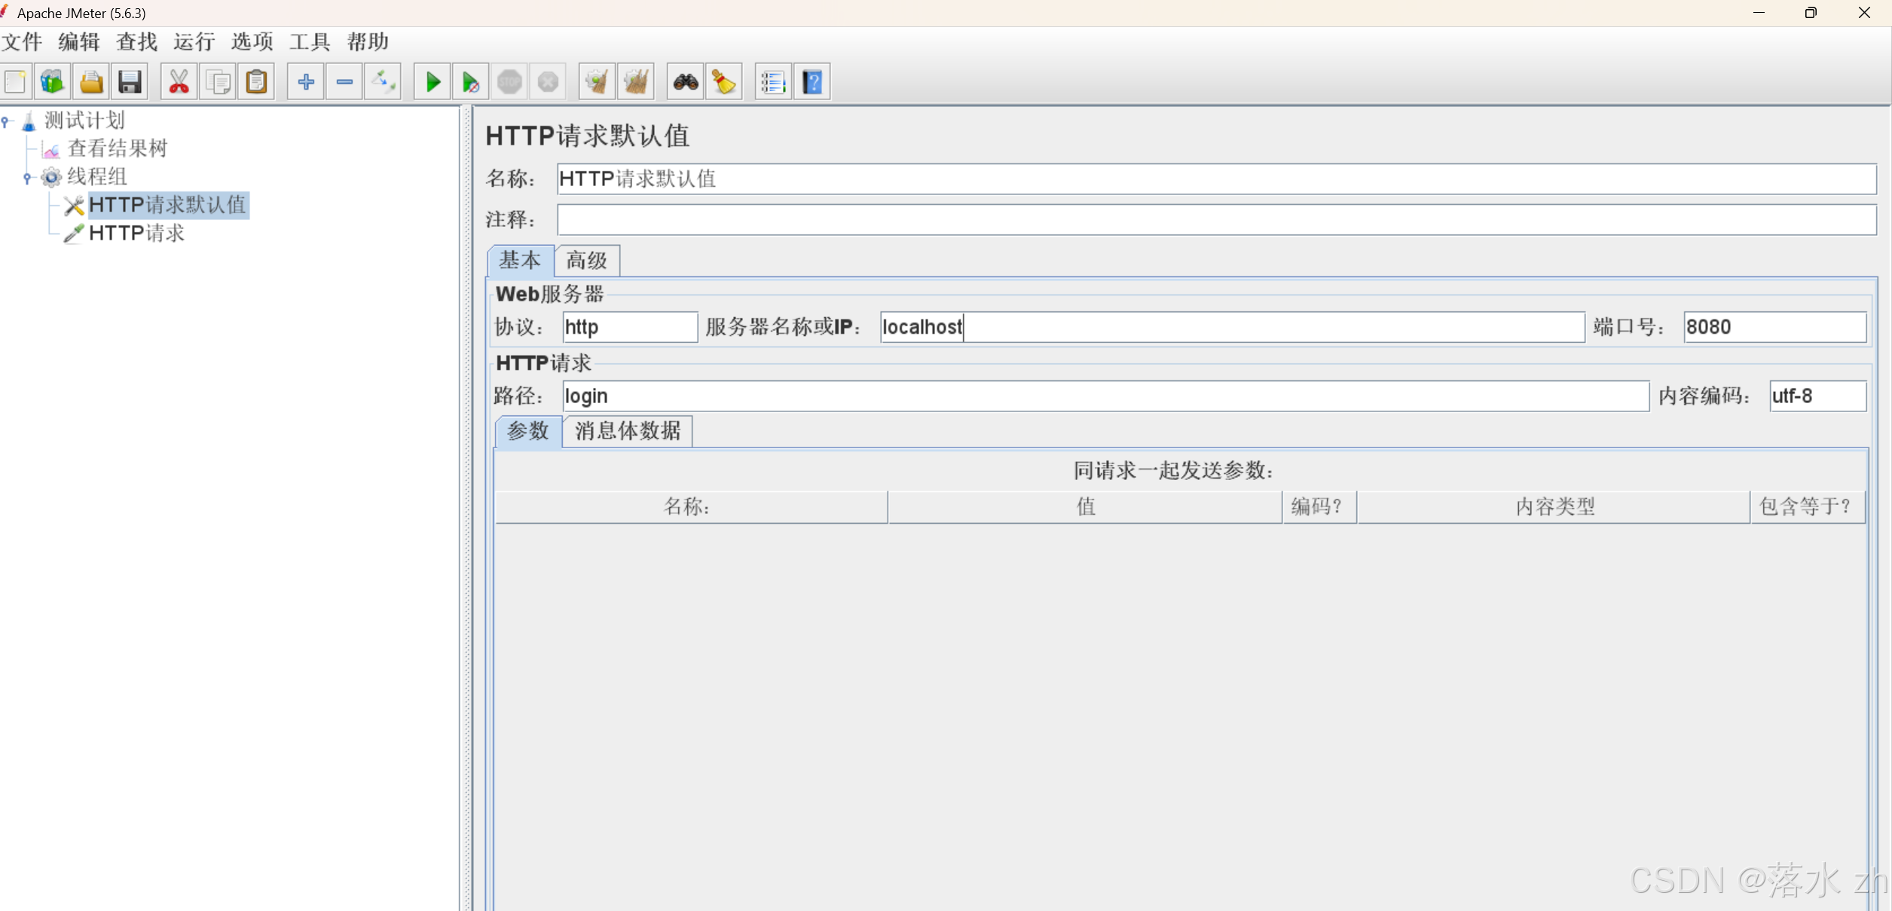Click the Paste clipboard icon

pyautogui.click(x=256, y=81)
